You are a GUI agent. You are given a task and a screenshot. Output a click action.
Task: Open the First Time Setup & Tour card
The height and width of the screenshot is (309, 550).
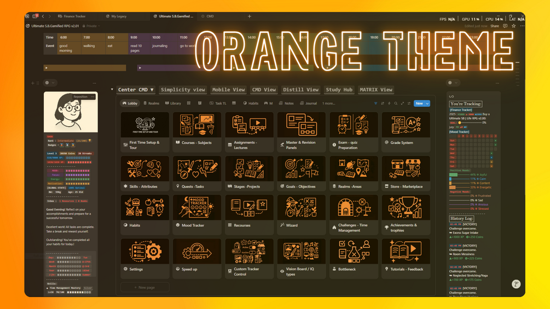click(144, 132)
